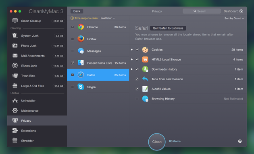The height and width of the screenshot is (154, 254).
Task: Open System Junk module
Action: pos(37,35)
